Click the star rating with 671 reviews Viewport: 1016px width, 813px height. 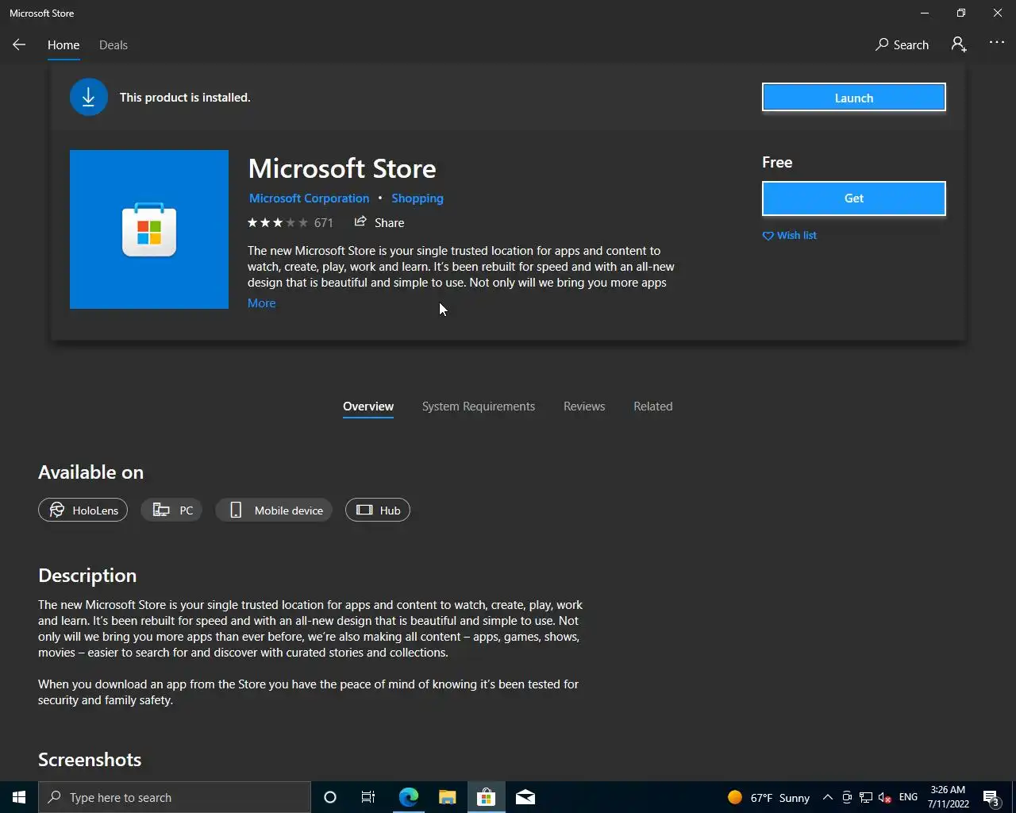click(x=291, y=223)
